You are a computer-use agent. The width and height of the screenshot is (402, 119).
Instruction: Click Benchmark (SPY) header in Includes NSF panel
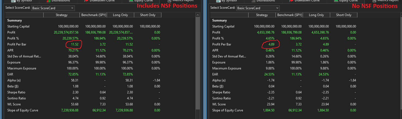coord(93,15)
